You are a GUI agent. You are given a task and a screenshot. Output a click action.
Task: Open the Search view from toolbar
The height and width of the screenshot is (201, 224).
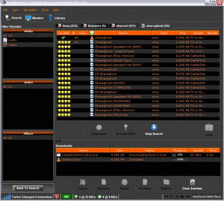tap(13, 18)
